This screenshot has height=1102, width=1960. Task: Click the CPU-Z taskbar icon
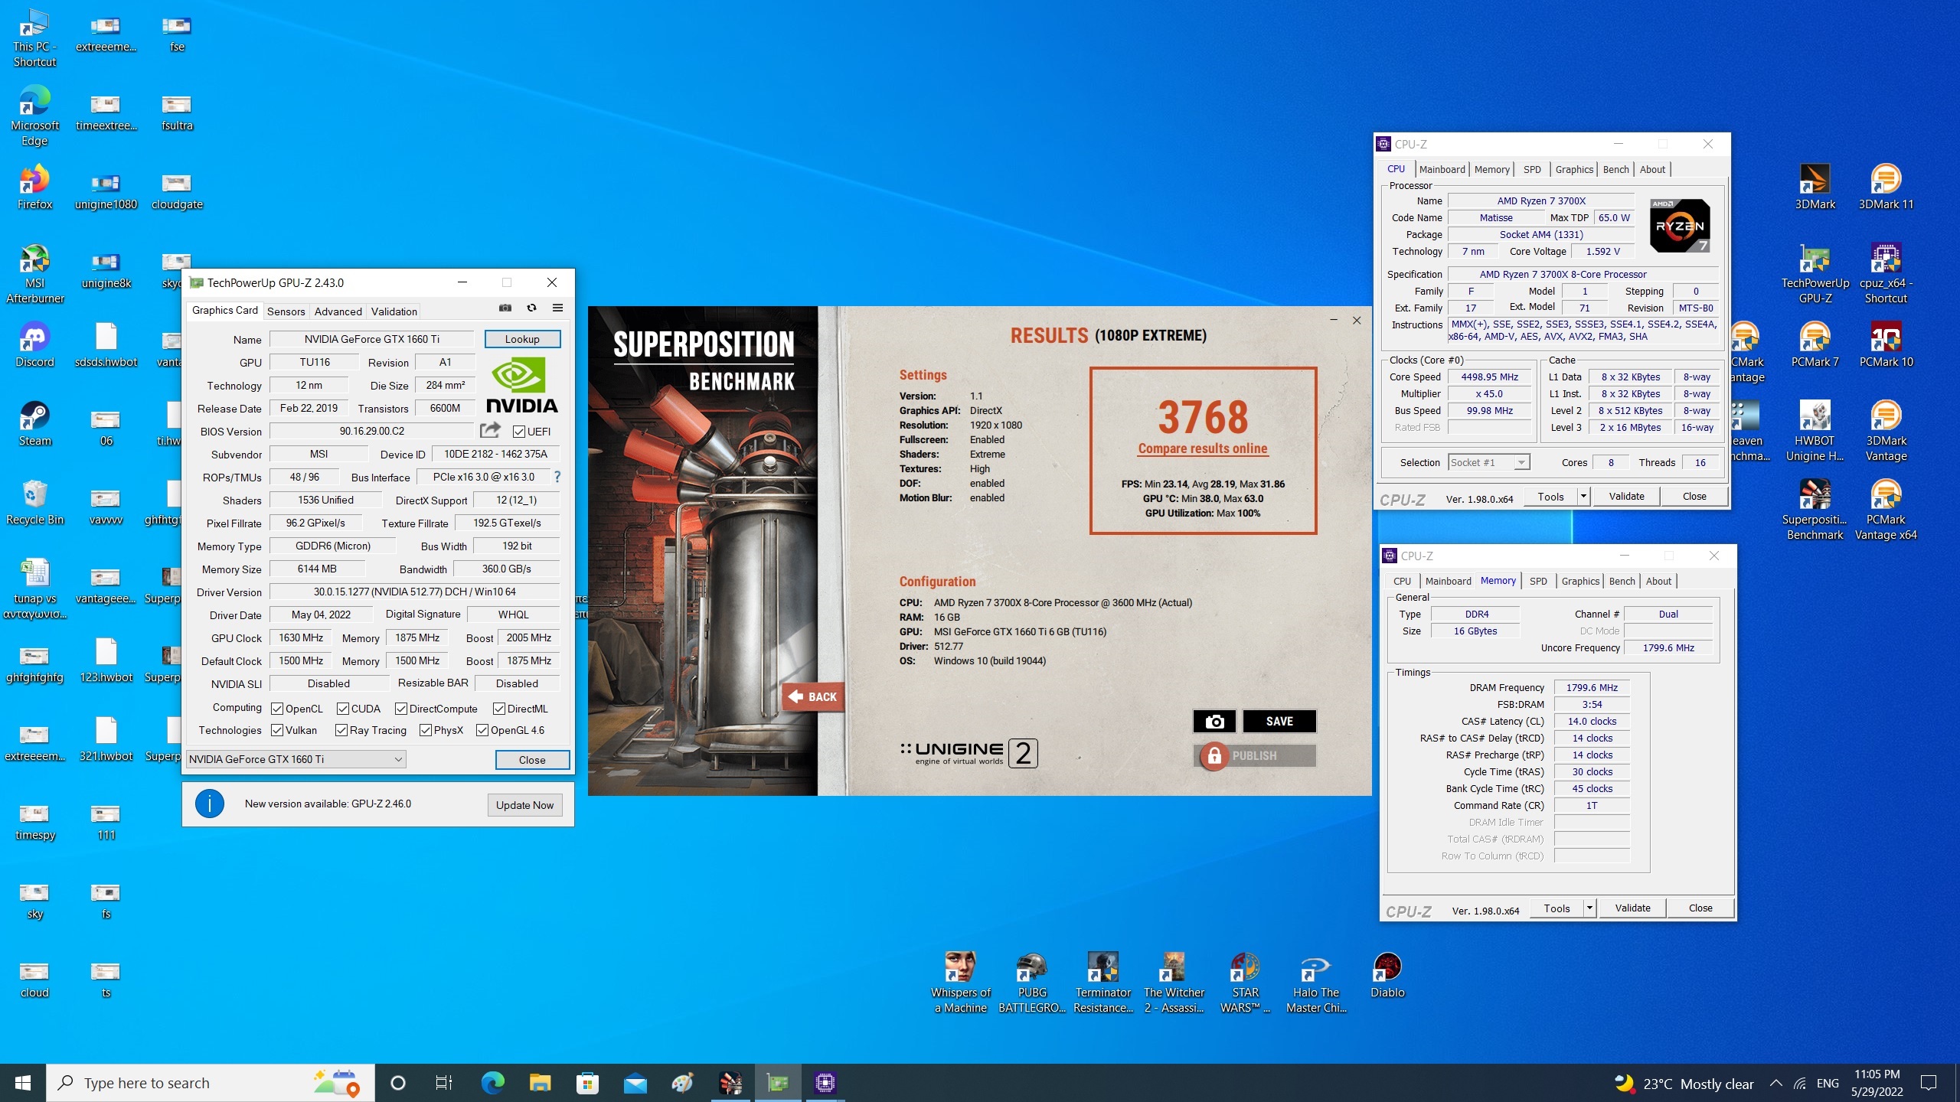(x=825, y=1083)
